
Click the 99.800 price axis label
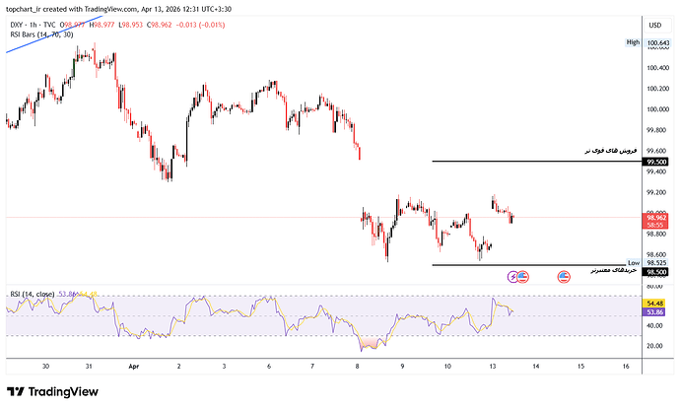[x=656, y=130]
